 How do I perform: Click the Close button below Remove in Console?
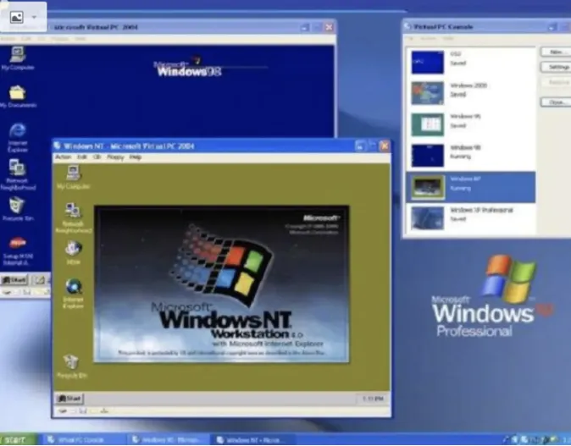coord(556,102)
